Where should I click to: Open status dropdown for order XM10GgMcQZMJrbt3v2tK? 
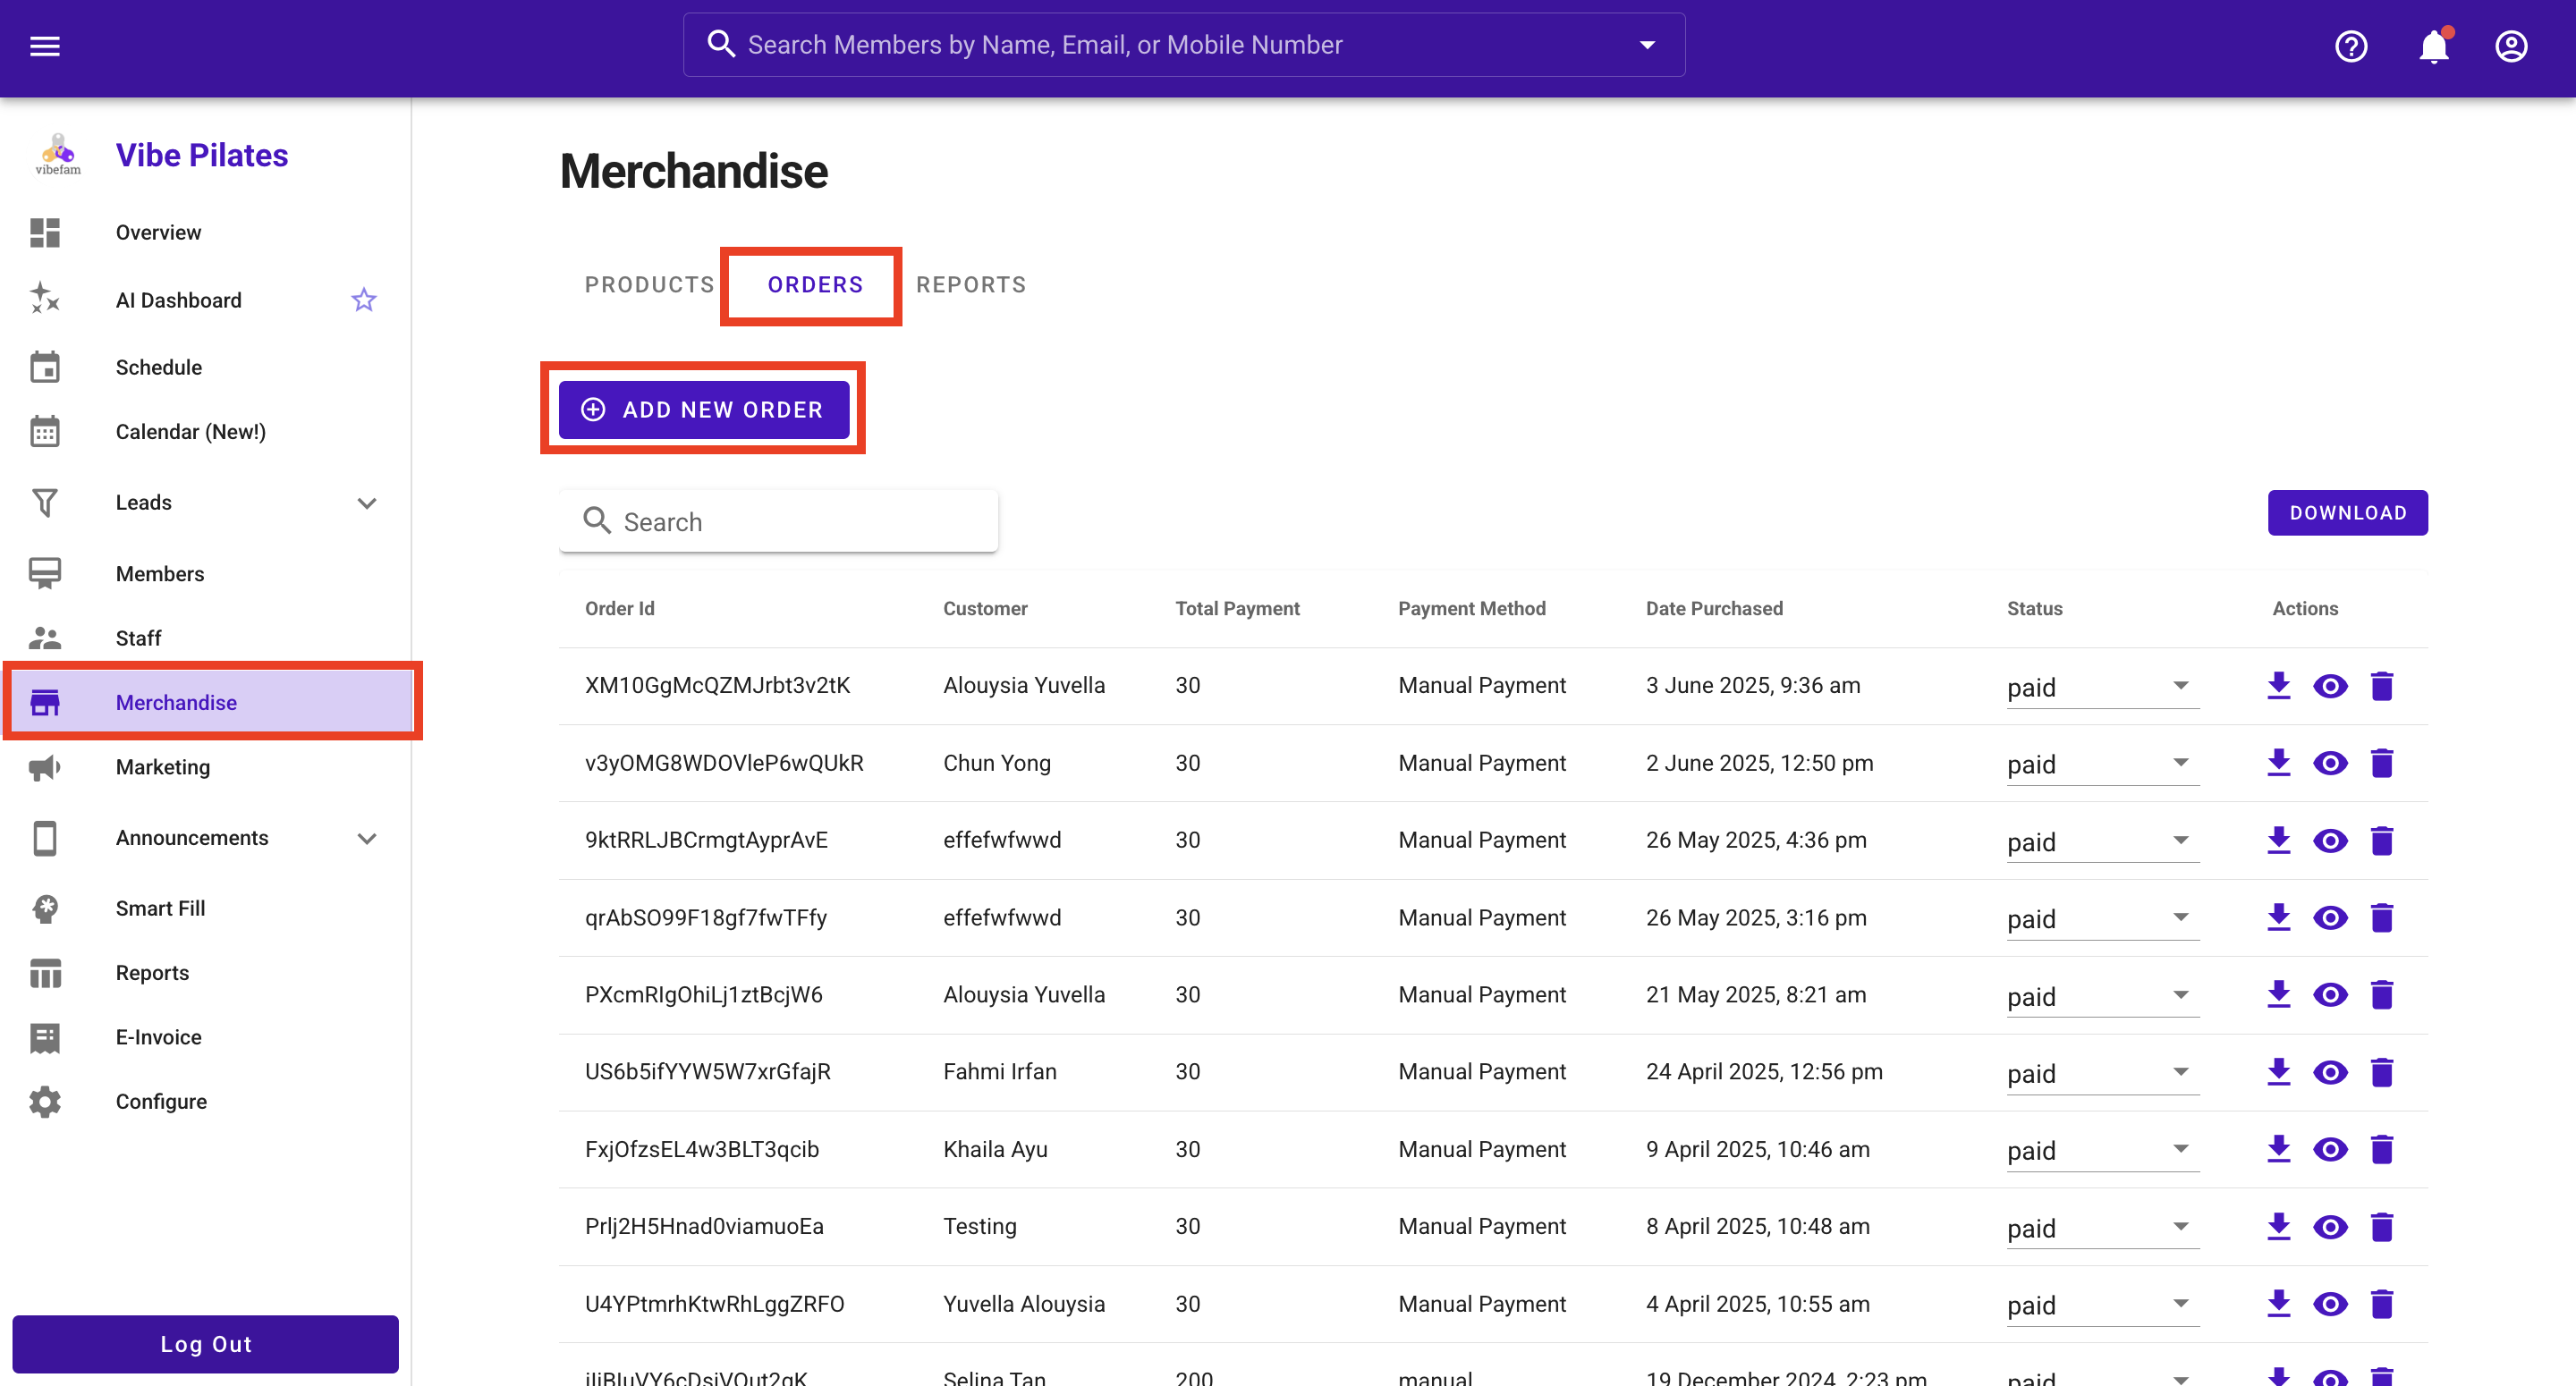[x=2102, y=687]
